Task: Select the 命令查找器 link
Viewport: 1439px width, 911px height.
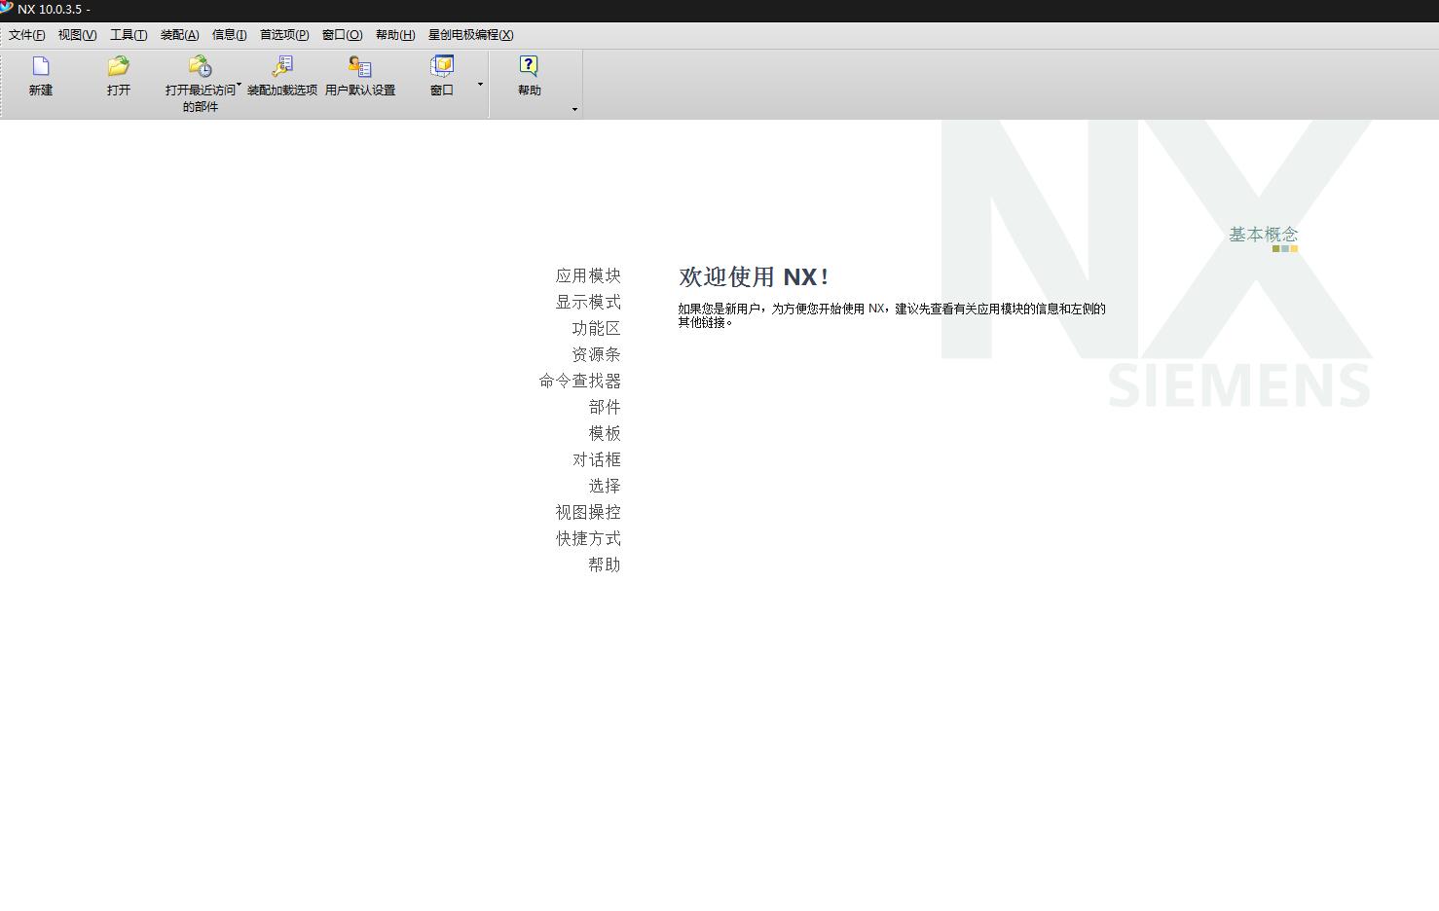Action: (x=580, y=381)
